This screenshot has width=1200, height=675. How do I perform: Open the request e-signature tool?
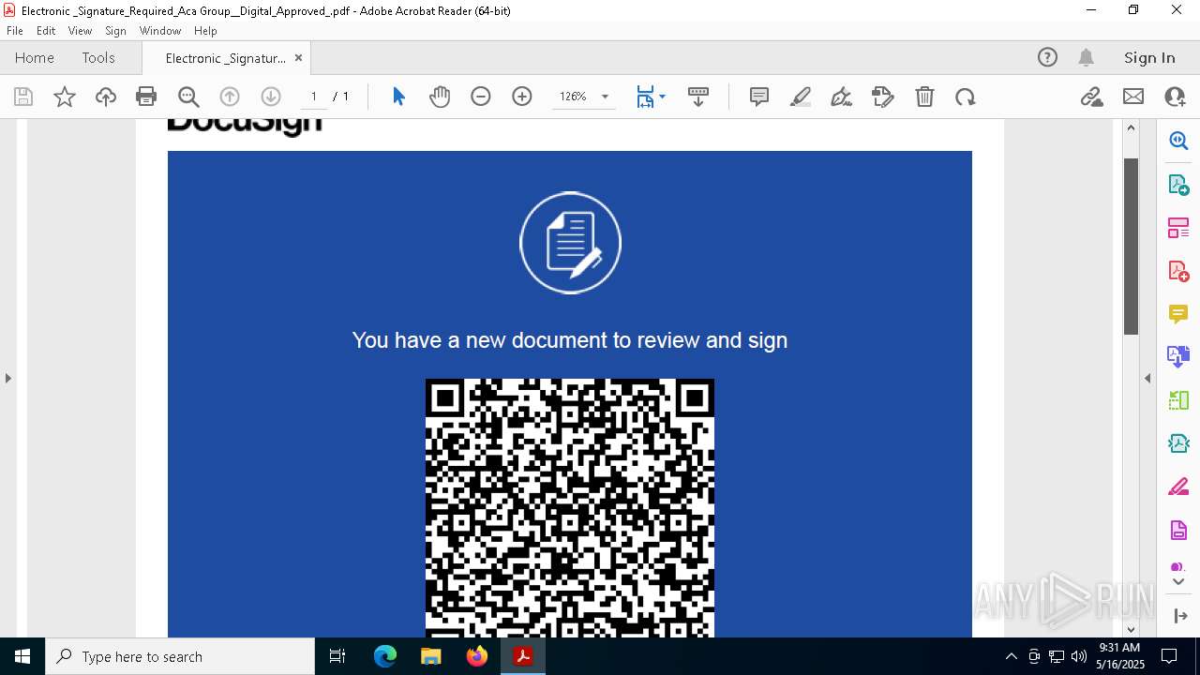point(883,97)
